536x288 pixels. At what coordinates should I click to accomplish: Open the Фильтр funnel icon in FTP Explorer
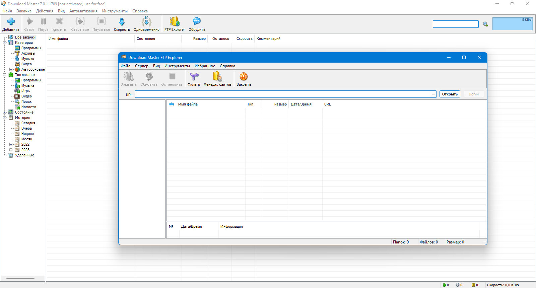coord(194,77)
